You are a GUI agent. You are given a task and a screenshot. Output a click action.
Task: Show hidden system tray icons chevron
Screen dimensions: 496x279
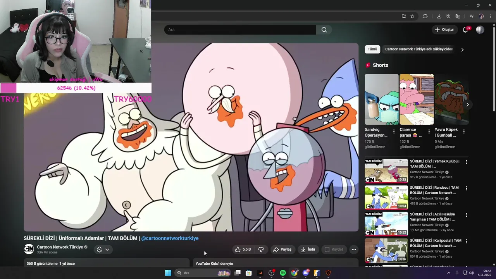coord(449,273)
